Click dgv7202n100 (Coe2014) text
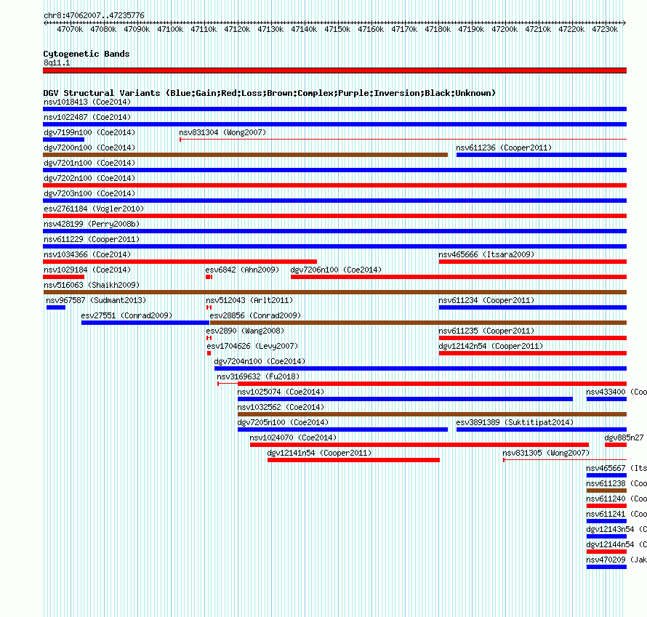 89,178
